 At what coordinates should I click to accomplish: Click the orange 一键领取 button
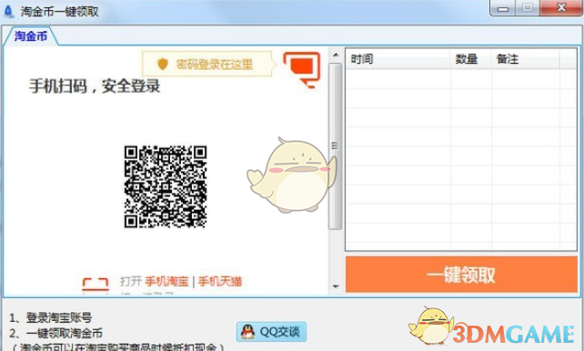461,275
